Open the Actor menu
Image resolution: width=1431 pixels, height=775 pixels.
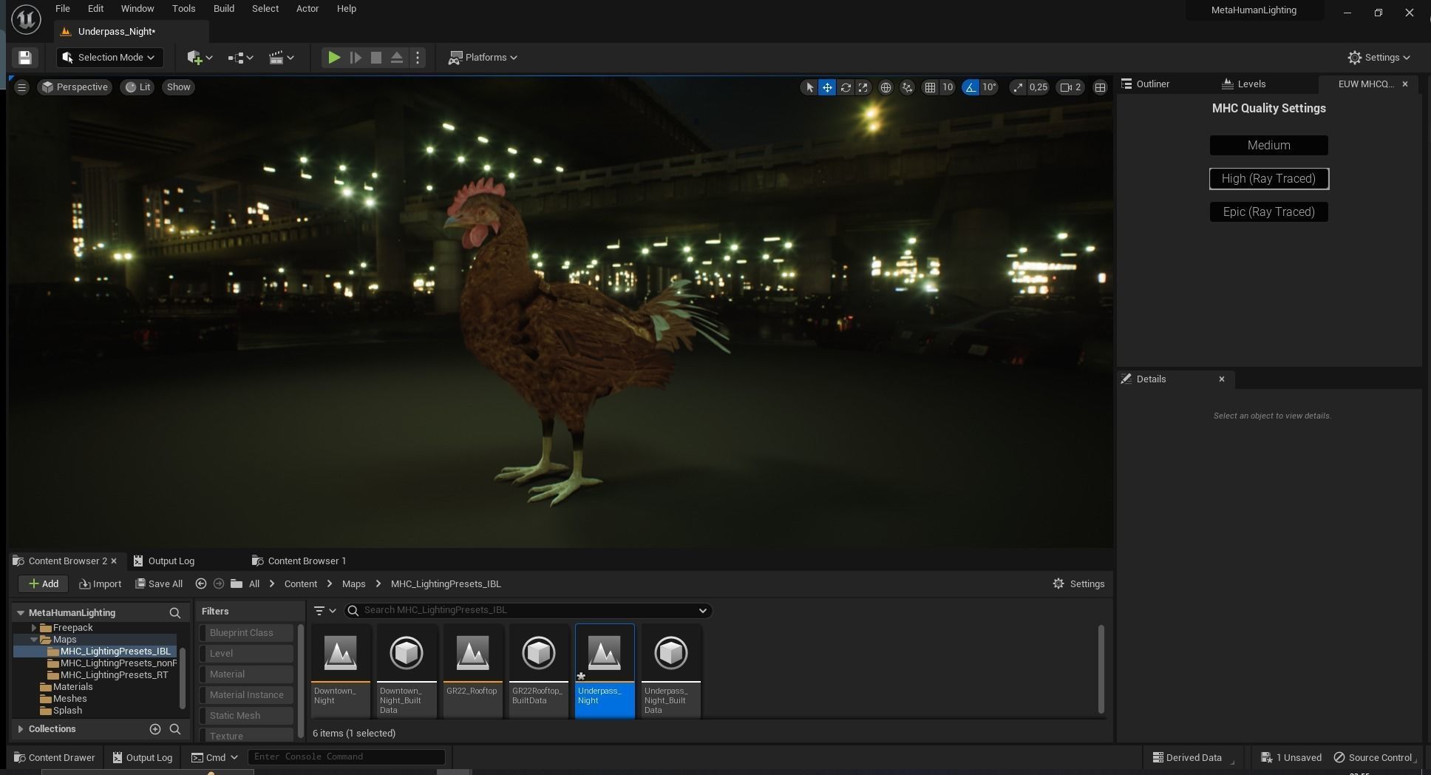[x=307, y=9]
